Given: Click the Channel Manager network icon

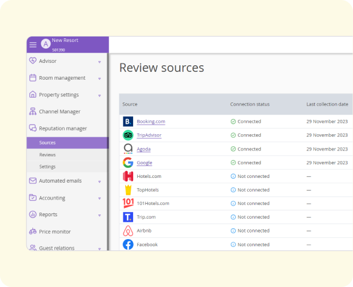Looking at the screenshot, I should pyautogui.click(x=32, y=111).
